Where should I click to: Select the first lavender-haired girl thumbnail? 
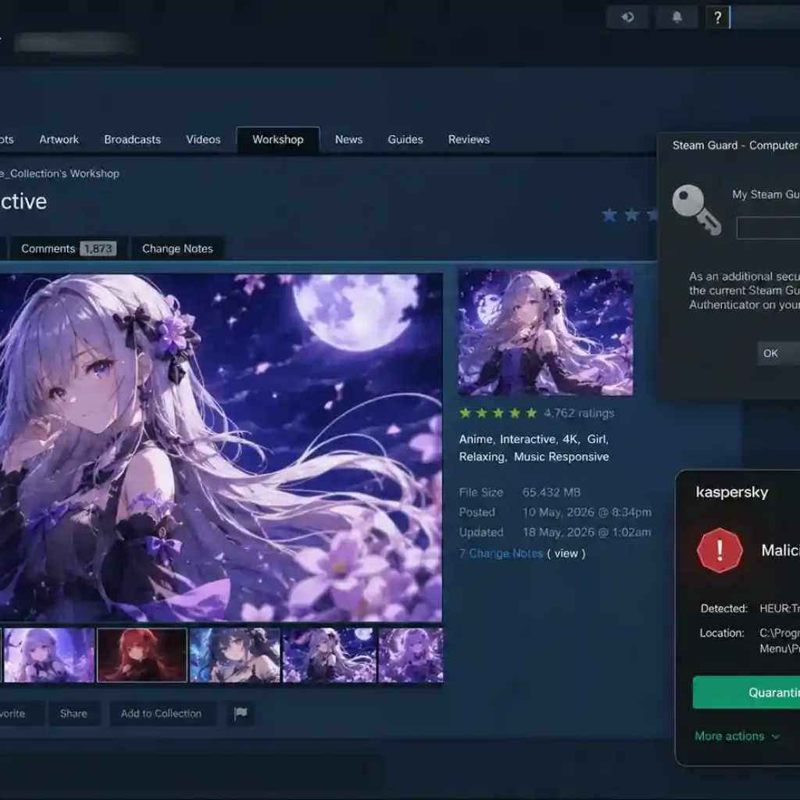point(49,655)
